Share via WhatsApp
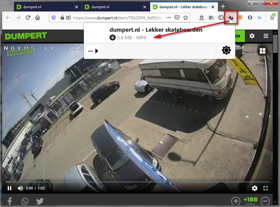 [x=25, y=201]
